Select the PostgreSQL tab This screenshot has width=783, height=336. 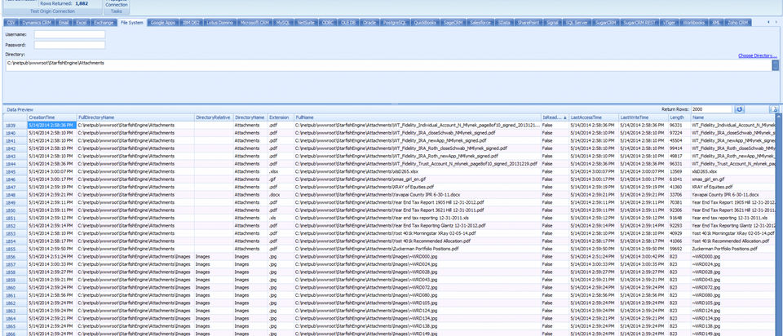[x=395, y=23]
